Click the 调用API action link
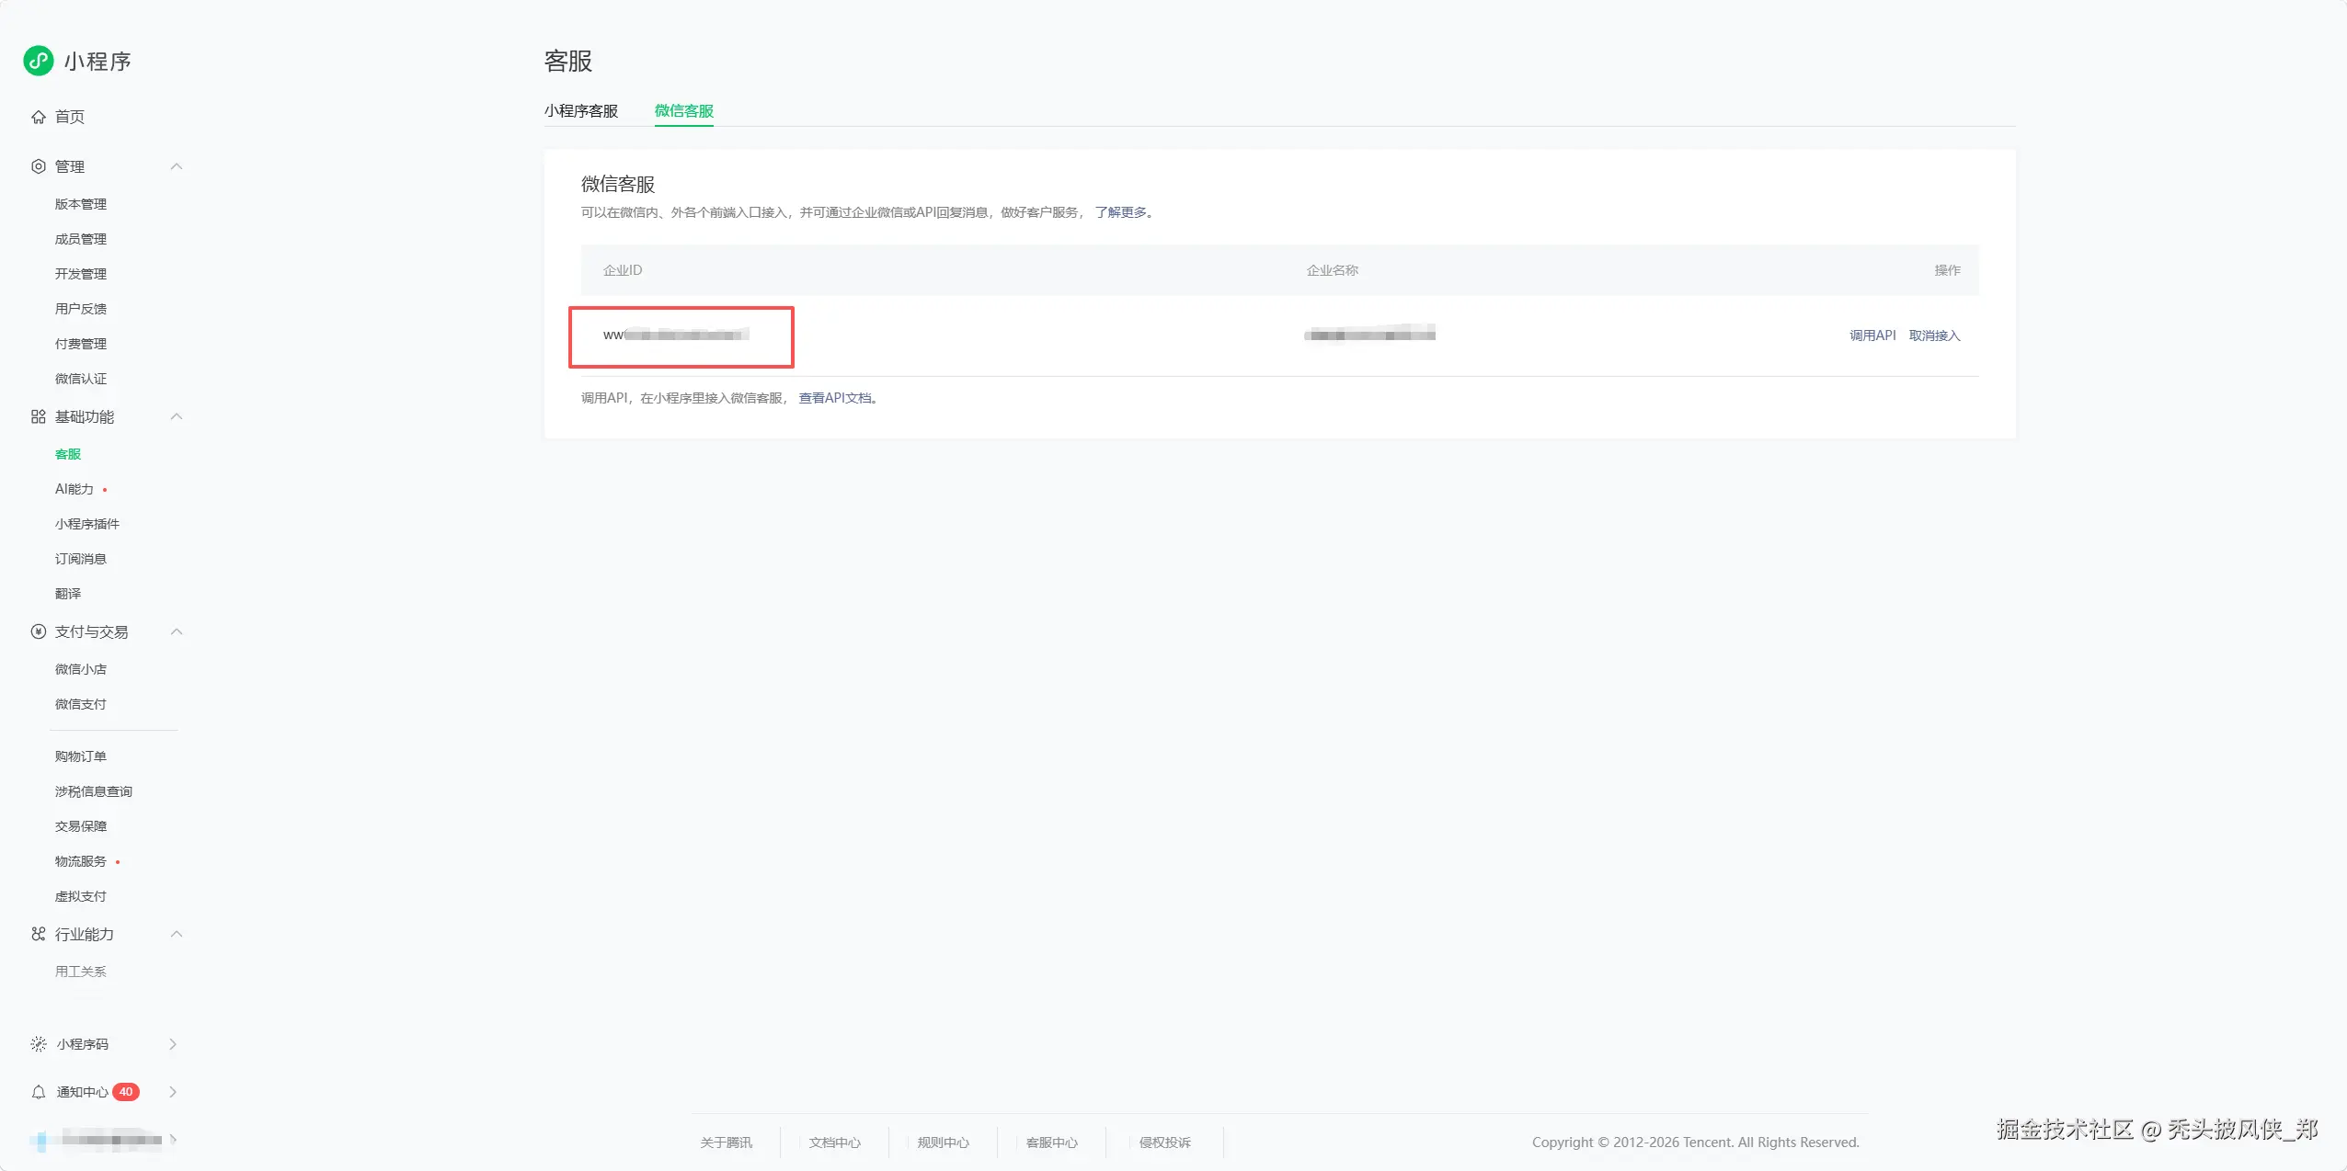 pyautogui.click(x=1872, y=335)
